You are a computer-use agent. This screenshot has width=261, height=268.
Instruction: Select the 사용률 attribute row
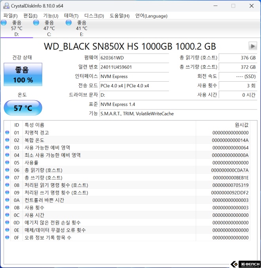(x=127, y=163)
